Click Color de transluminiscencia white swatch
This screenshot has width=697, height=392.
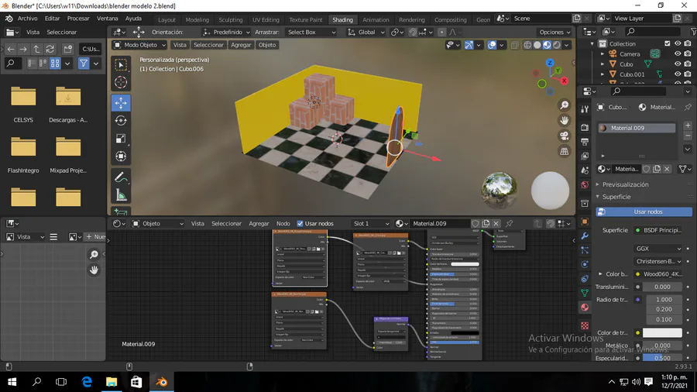tap(662, 333)
